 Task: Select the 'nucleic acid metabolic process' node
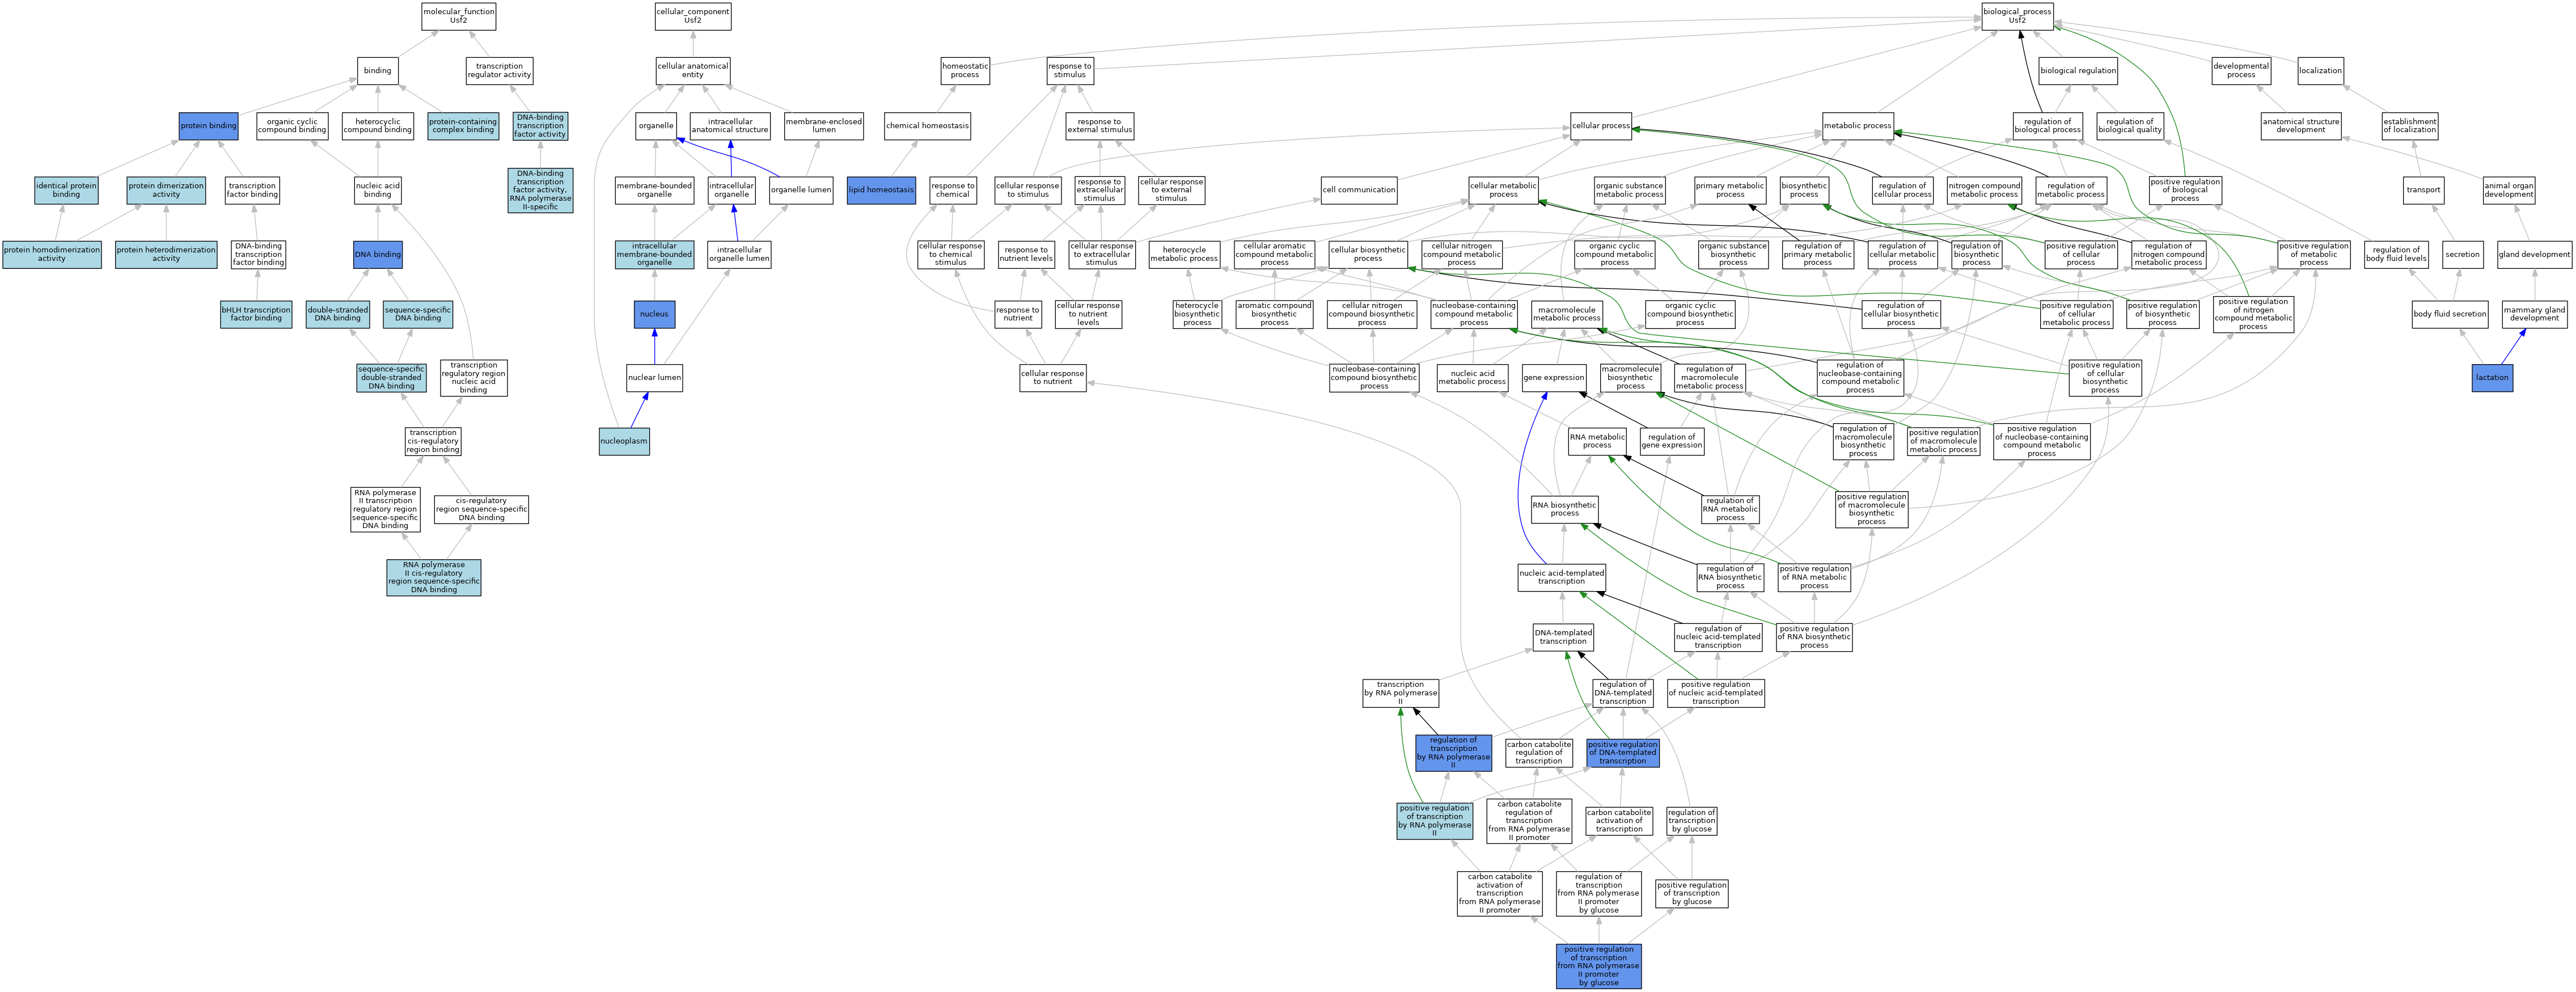(x=1472, y=378)
